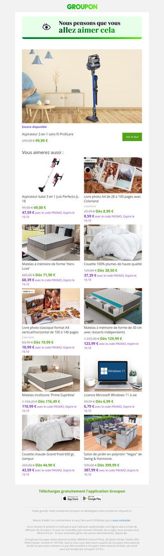The width and height of the screenshot is (164, 556).
Task: Open the Couette 100% plumes image
Action: pyautogui.click(x=113, y=242)
